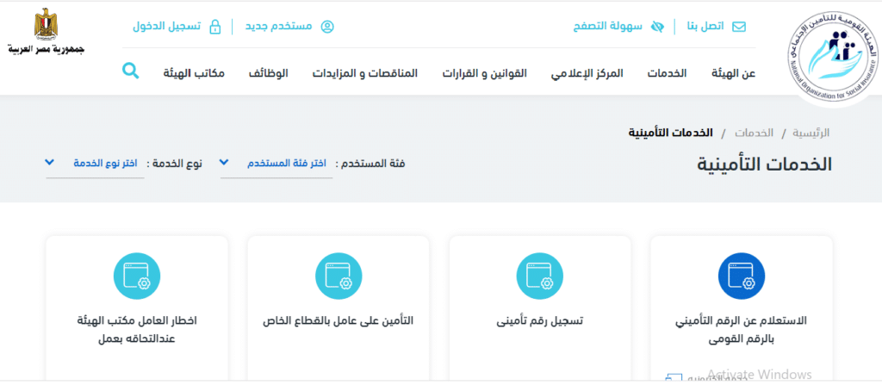Click the user icon for مستخدم جديد
This screenshot has width=882, height=385.
(327, 26)
